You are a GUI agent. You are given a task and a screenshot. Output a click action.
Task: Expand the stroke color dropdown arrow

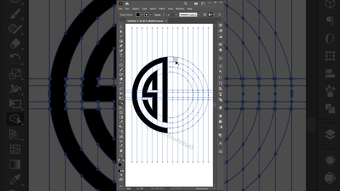[150, 15]
